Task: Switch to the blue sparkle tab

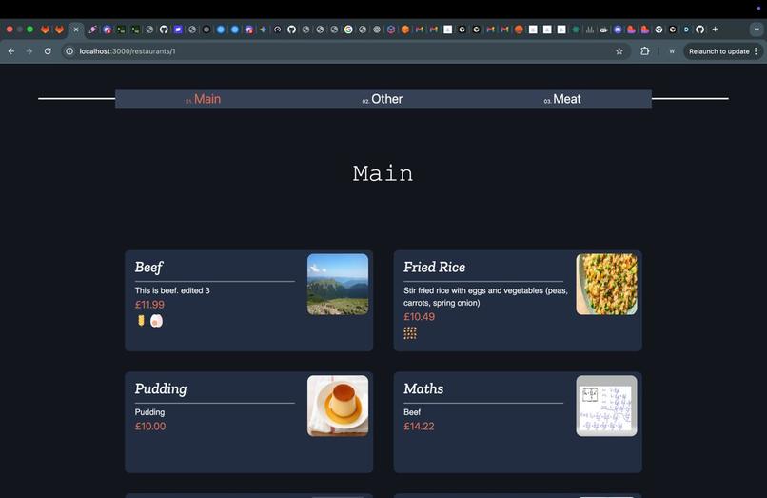Action: (264, 30)
